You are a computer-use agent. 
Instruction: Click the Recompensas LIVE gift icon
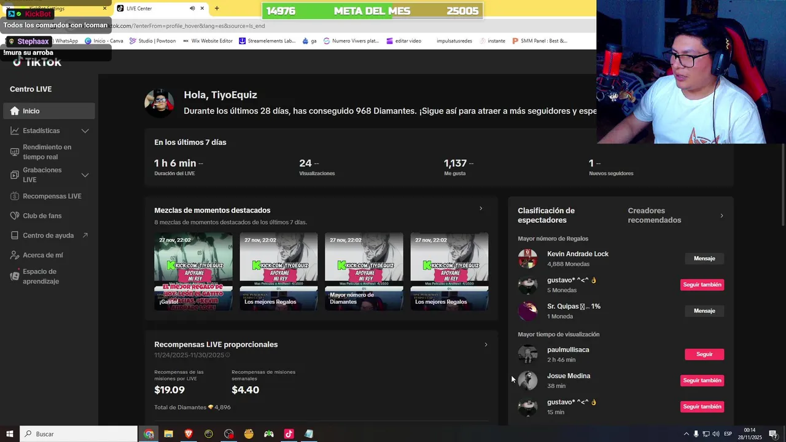pos(15,196)
